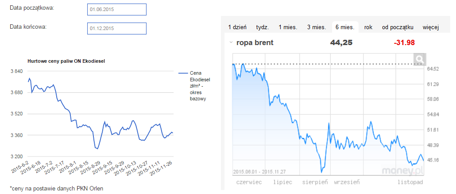Viewport: 456px width, 194px height.
Task: Collapse the chevron beside ropa brent
Action: [x=231, y=43]
